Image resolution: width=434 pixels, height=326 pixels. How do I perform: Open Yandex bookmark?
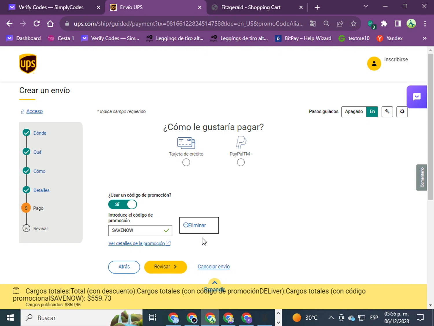[x=389, y=38]
